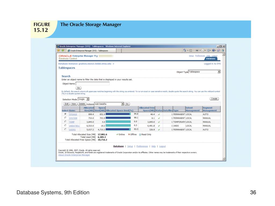Click the green check Online legend icon

[x=117, y=135]
